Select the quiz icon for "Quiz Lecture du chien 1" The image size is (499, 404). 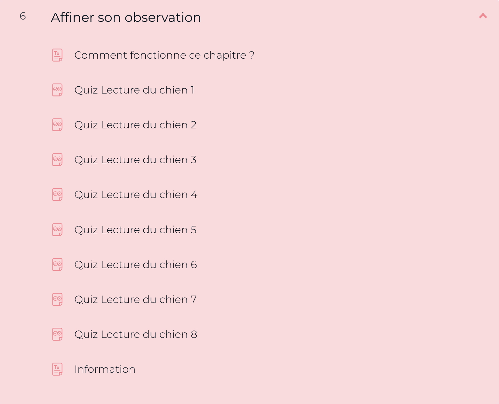click(x=57, y=90)
